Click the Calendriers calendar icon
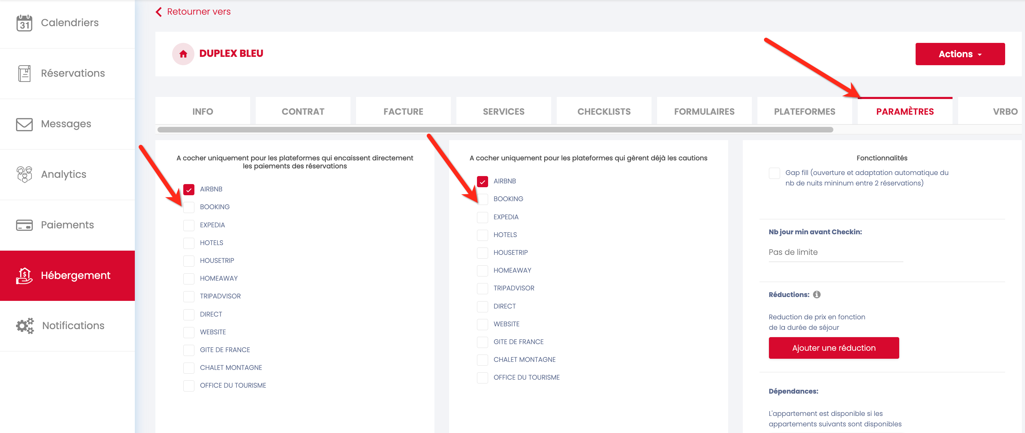This screenshot has height=433, width=1025. 24,23
